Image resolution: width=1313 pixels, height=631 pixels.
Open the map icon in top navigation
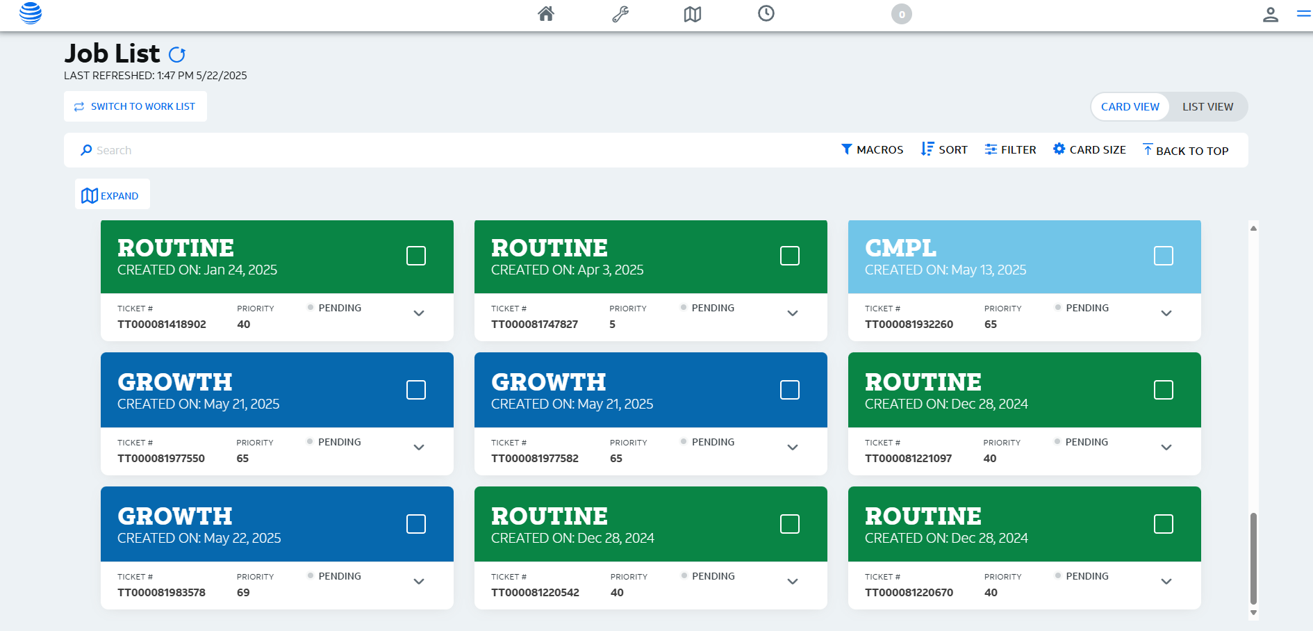pyautogui.click(x=693, y=14)
